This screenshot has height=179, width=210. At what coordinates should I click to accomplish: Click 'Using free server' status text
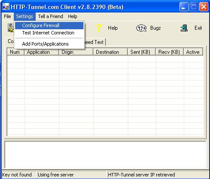point(56,175)
